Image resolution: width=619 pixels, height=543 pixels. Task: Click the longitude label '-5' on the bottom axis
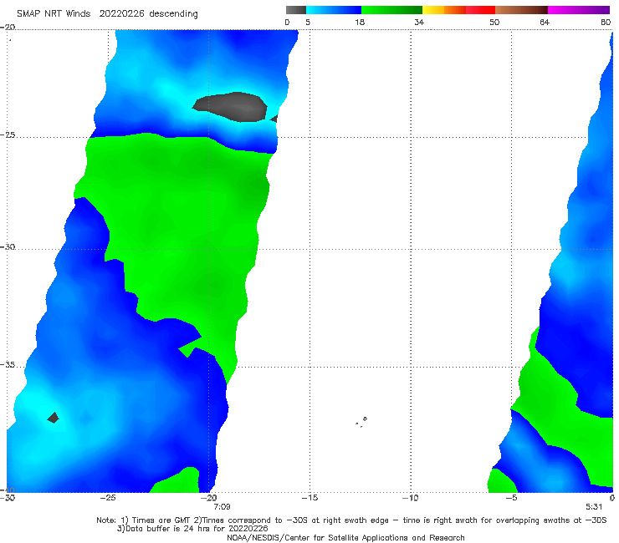pyautogui.click(x=511, y=498)
